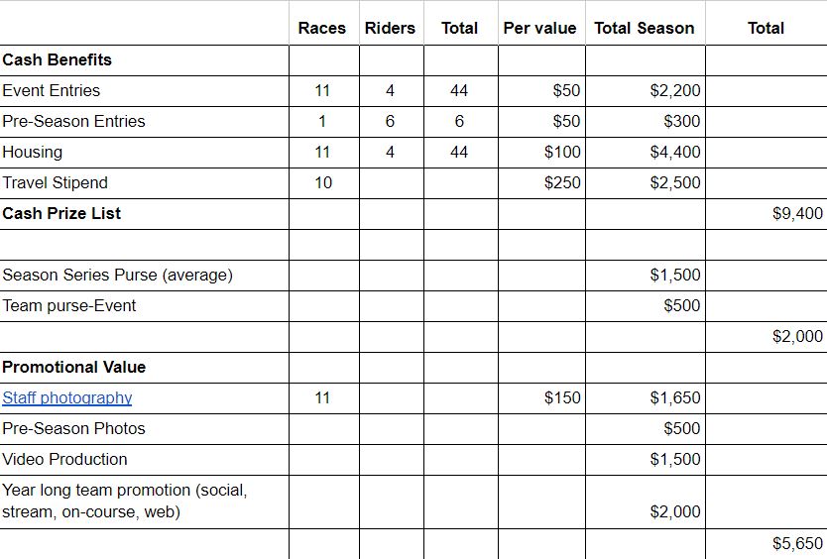Select the Per value column header
The height and width of the screenshot is (559, 827).
coord(541,28)
